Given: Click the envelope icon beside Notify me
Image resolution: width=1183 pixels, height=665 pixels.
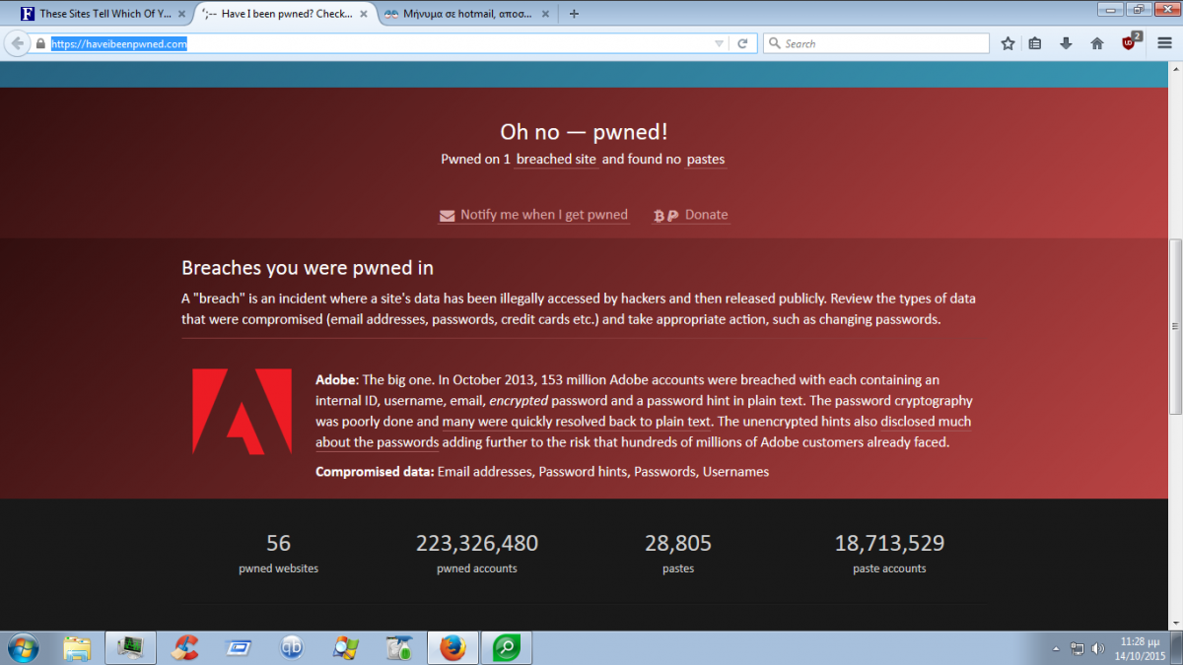Looking at the screenshot, I should [x=447, y=216].
